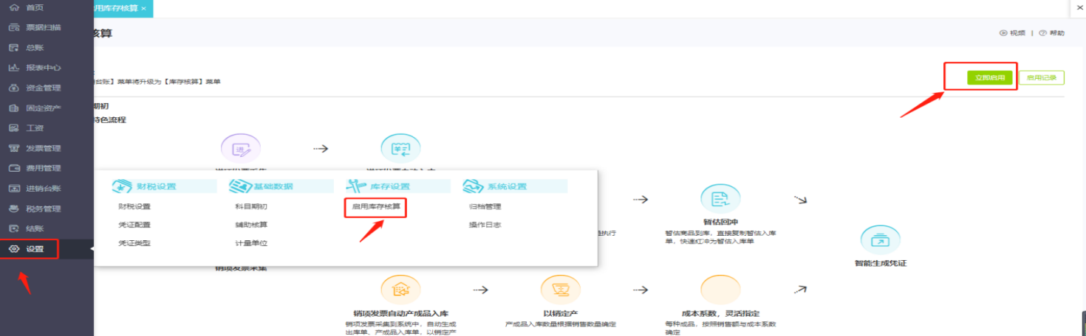The height and width of the screenshot is (336, 1086).
Task: Click the 暂估回冲 label
Action: pos(720,222)
